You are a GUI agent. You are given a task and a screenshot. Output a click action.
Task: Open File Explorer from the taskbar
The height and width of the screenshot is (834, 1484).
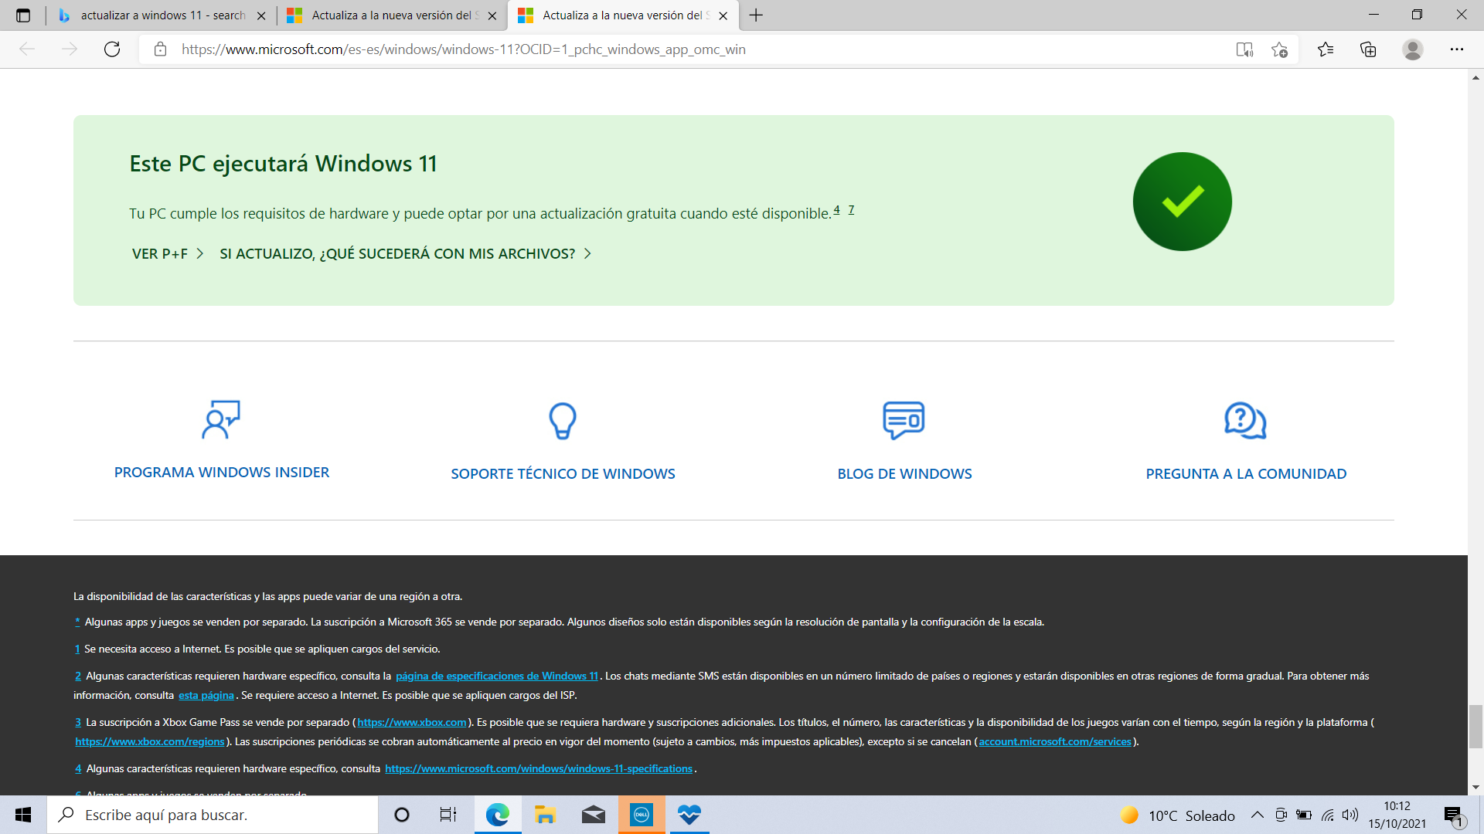[x=546, y=815]
